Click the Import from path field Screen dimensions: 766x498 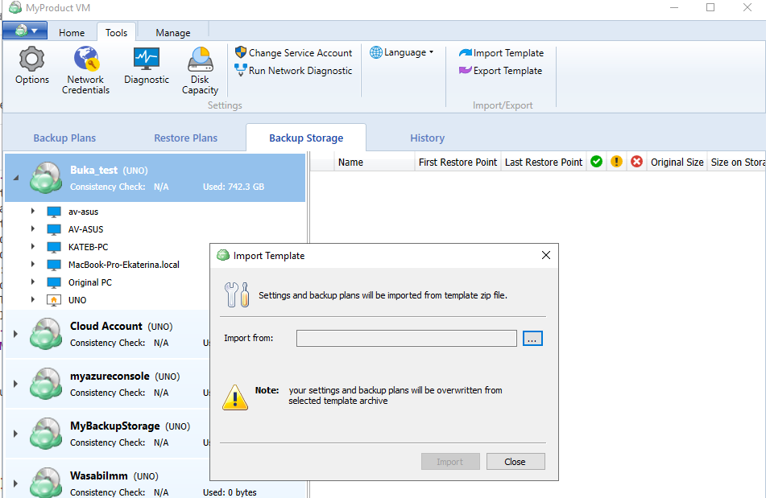click(406, 339)
